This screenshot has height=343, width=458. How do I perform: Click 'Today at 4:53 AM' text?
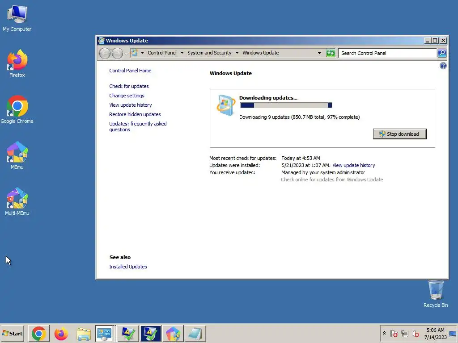click(301, 158)
